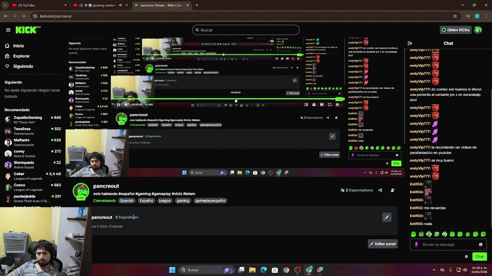The height and width of the screenshot is (276, 492).
Task: Bookmark this page with star
Action: click(455, 16)
